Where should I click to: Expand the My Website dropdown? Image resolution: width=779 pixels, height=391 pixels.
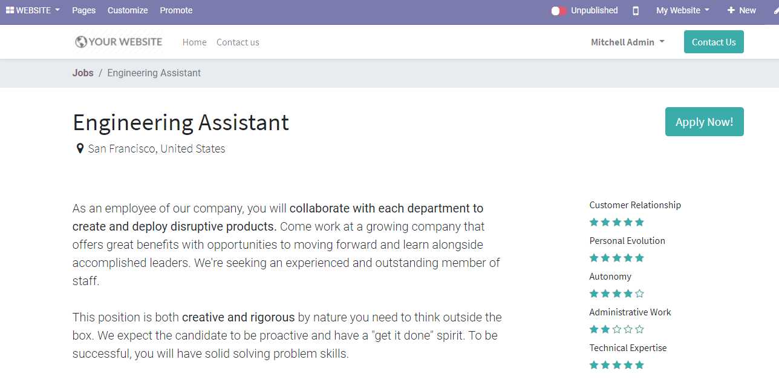click(x=683, y=10)
